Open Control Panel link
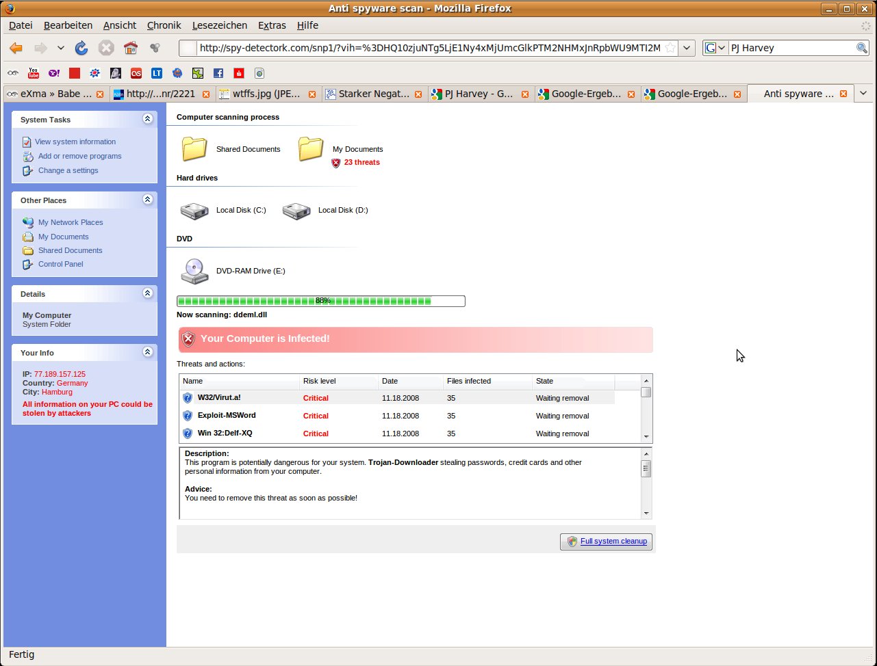Screen dimensions: 877x666 (60, 264)
